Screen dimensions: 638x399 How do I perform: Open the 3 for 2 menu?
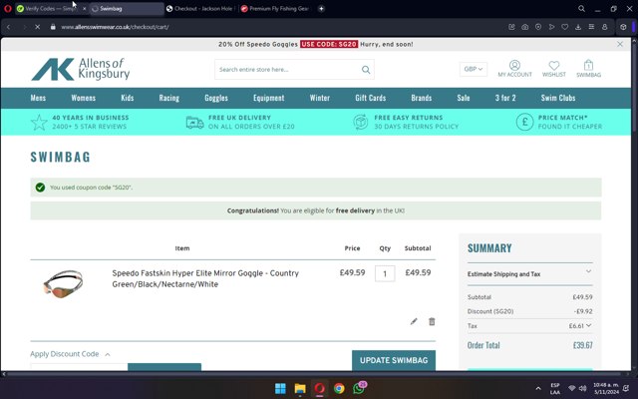[x=505, y=98]
